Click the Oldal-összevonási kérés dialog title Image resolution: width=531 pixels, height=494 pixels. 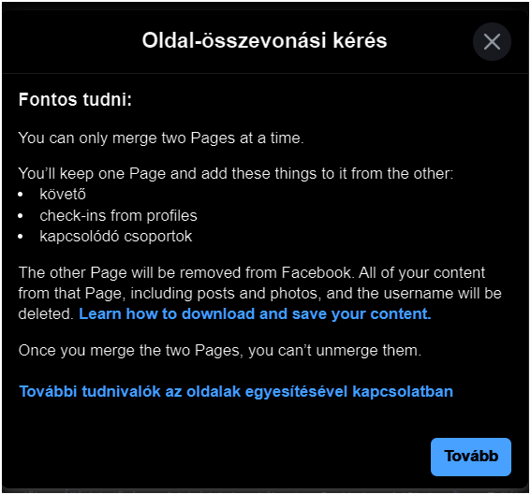pyautogui.click(x=264, y=40)
